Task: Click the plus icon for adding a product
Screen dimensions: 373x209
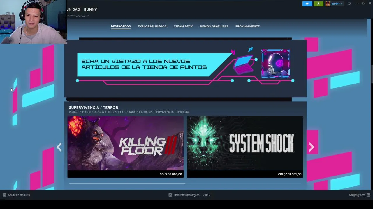Action: pos(5,195)
